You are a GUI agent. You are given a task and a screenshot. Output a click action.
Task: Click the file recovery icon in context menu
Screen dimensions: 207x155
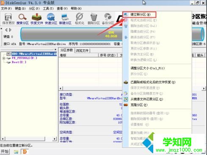(x=126, y=82)
